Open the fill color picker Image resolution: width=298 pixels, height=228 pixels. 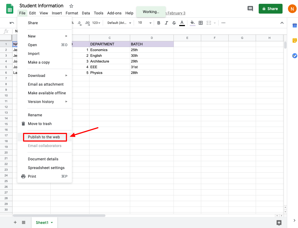[193, 23]
